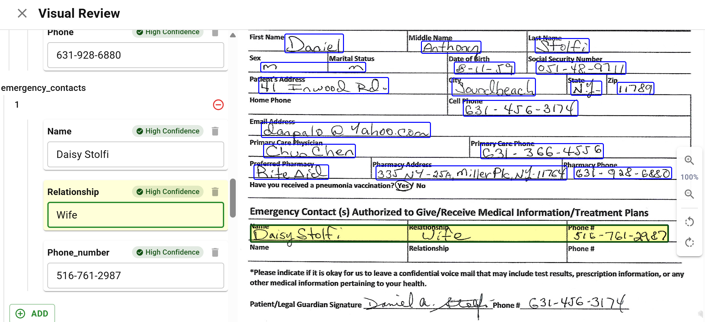Click the ADD button for emergency contacts
Screen dimensions: 705x322
coord(33,313)
